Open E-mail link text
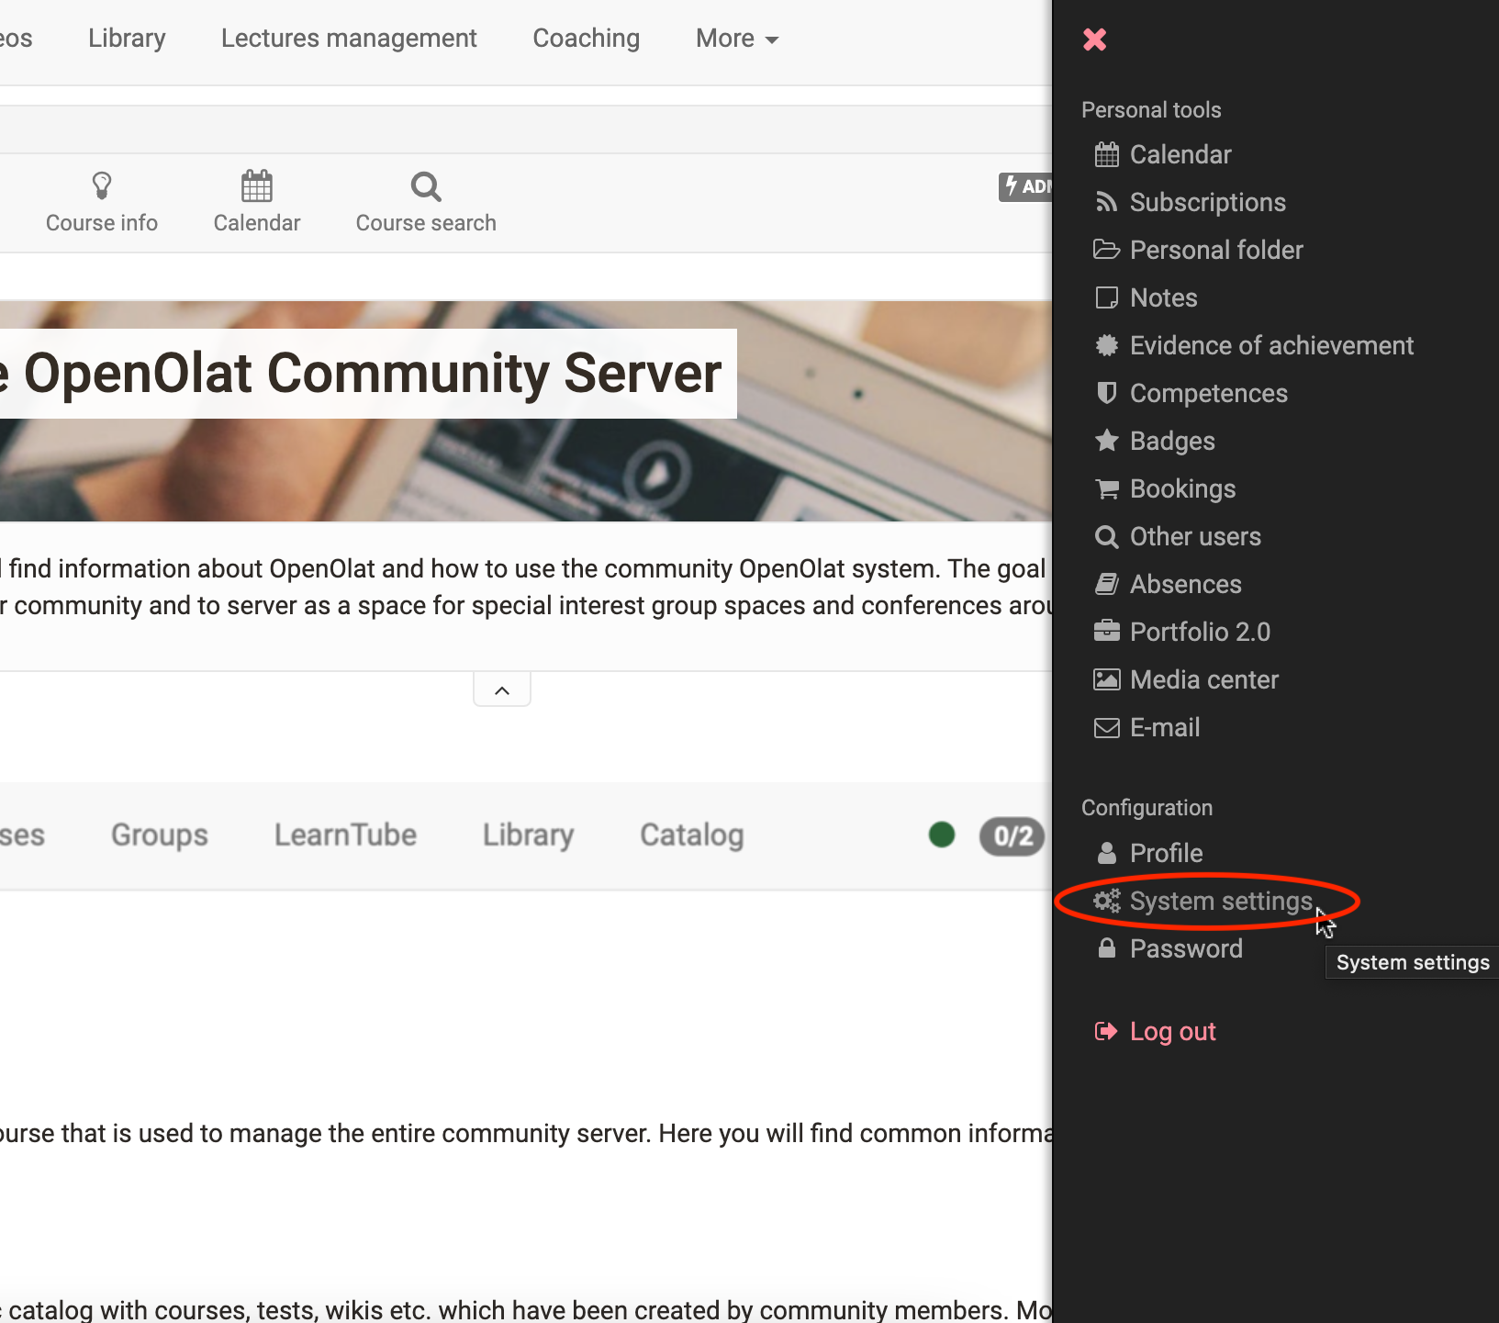Viewport: 1499px width, 1323px height. [1165, 727]
